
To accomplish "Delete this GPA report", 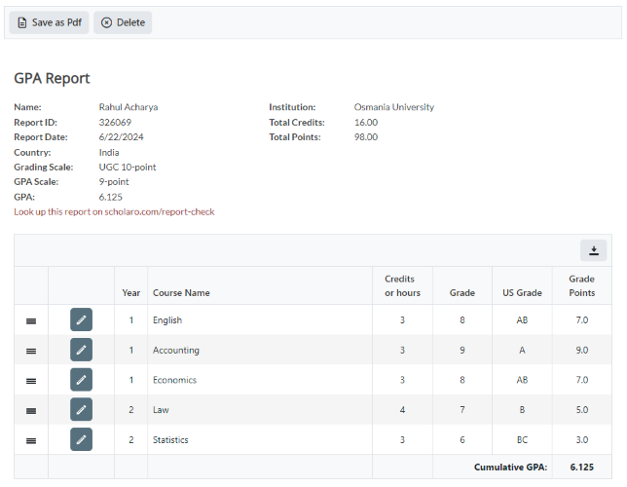I will tap(123, 22).
